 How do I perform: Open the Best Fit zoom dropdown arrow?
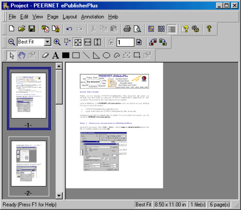tap(48, 42)
